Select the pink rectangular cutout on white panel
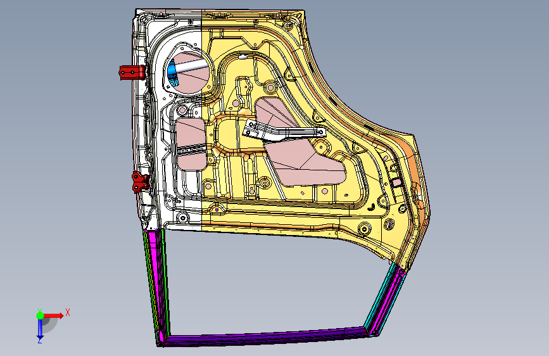The width and height of the screenshot is (549, 356). (191, 144)
